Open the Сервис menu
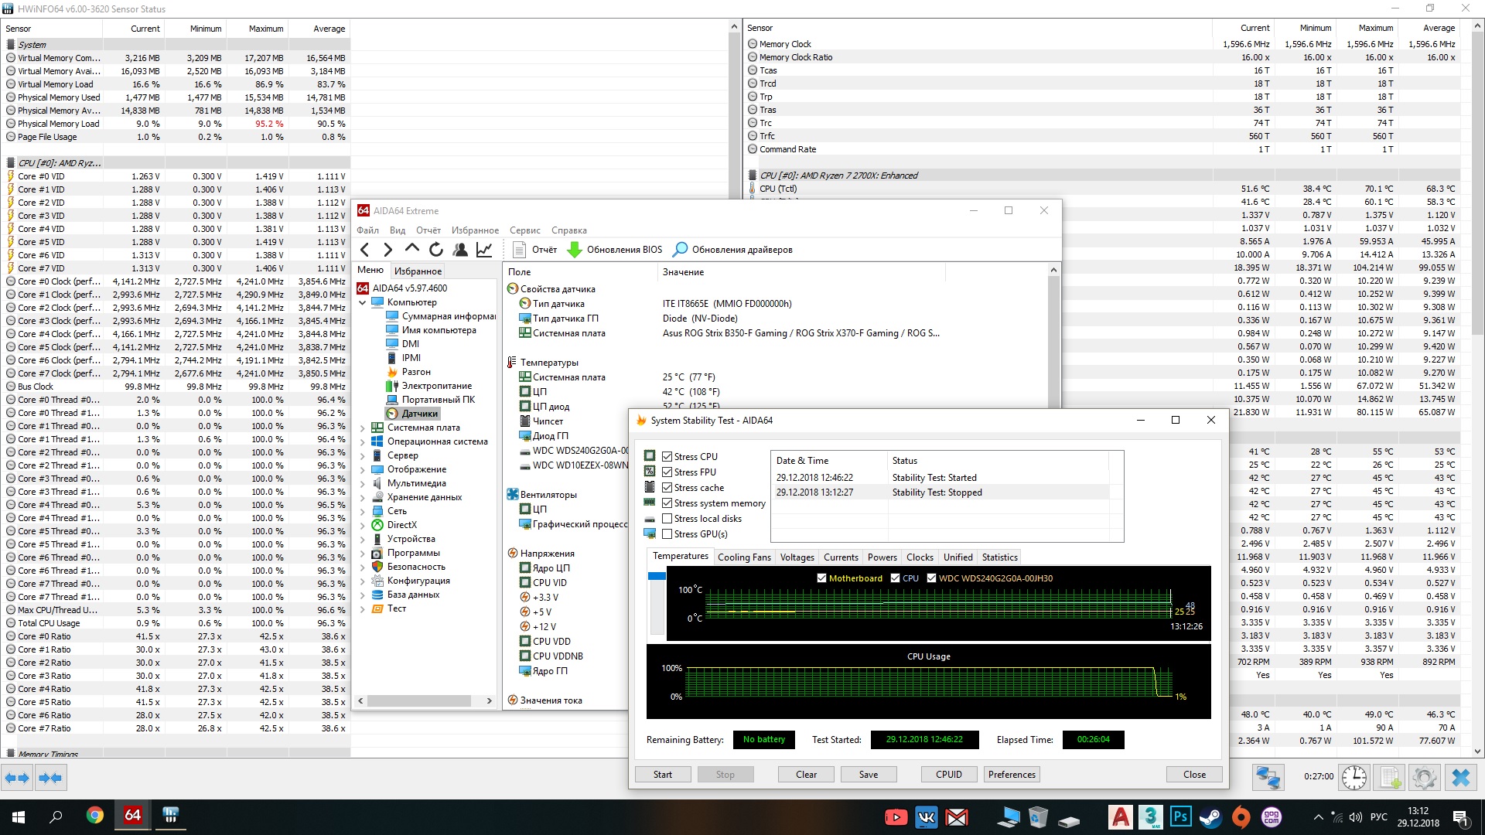Viewport: 1485px width, 835px height. pos(524,230)
